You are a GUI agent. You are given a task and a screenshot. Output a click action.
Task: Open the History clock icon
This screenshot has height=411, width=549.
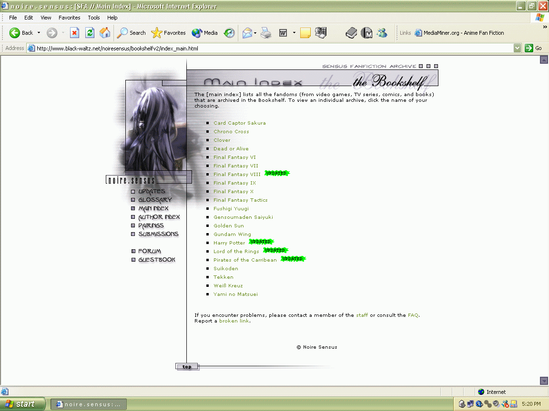[229, 33]
